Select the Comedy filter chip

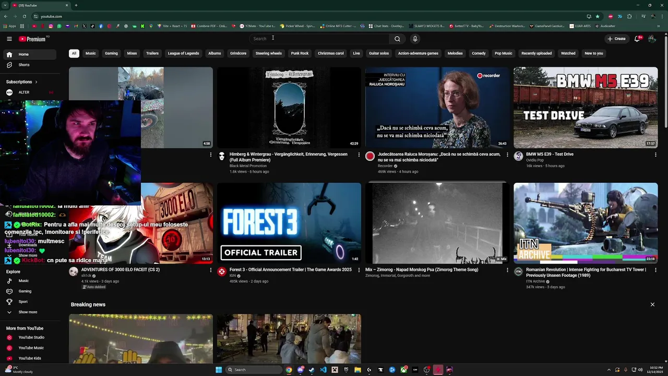pos(479,53)
